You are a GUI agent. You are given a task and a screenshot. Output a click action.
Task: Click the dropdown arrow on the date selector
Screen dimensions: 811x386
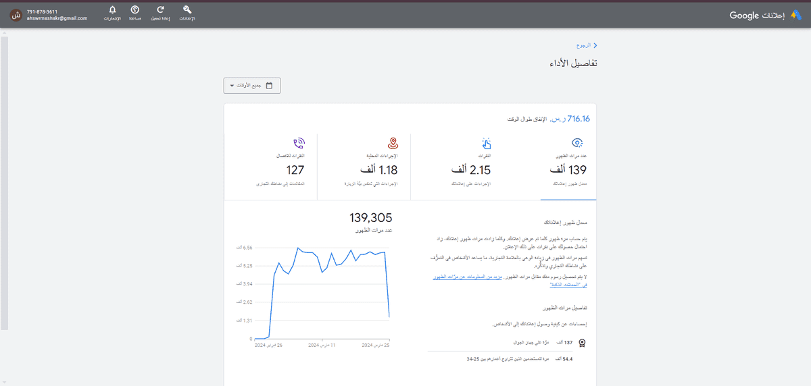coord(232,86)
